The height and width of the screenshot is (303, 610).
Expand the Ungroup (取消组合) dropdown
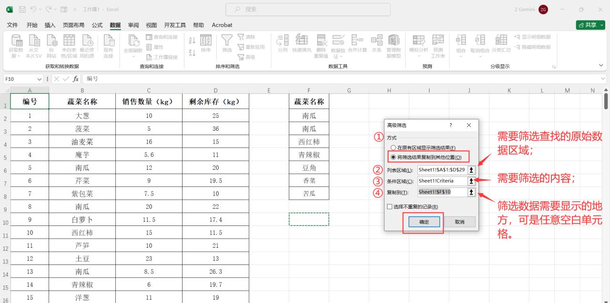coord(480,56)
